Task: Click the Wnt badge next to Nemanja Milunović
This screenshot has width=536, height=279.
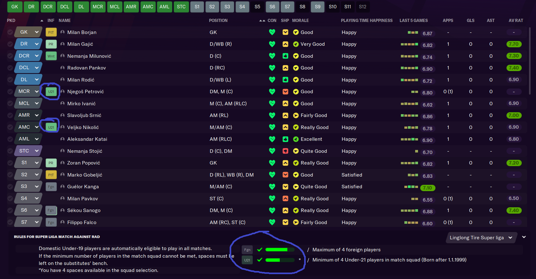Action: point(51,56)
